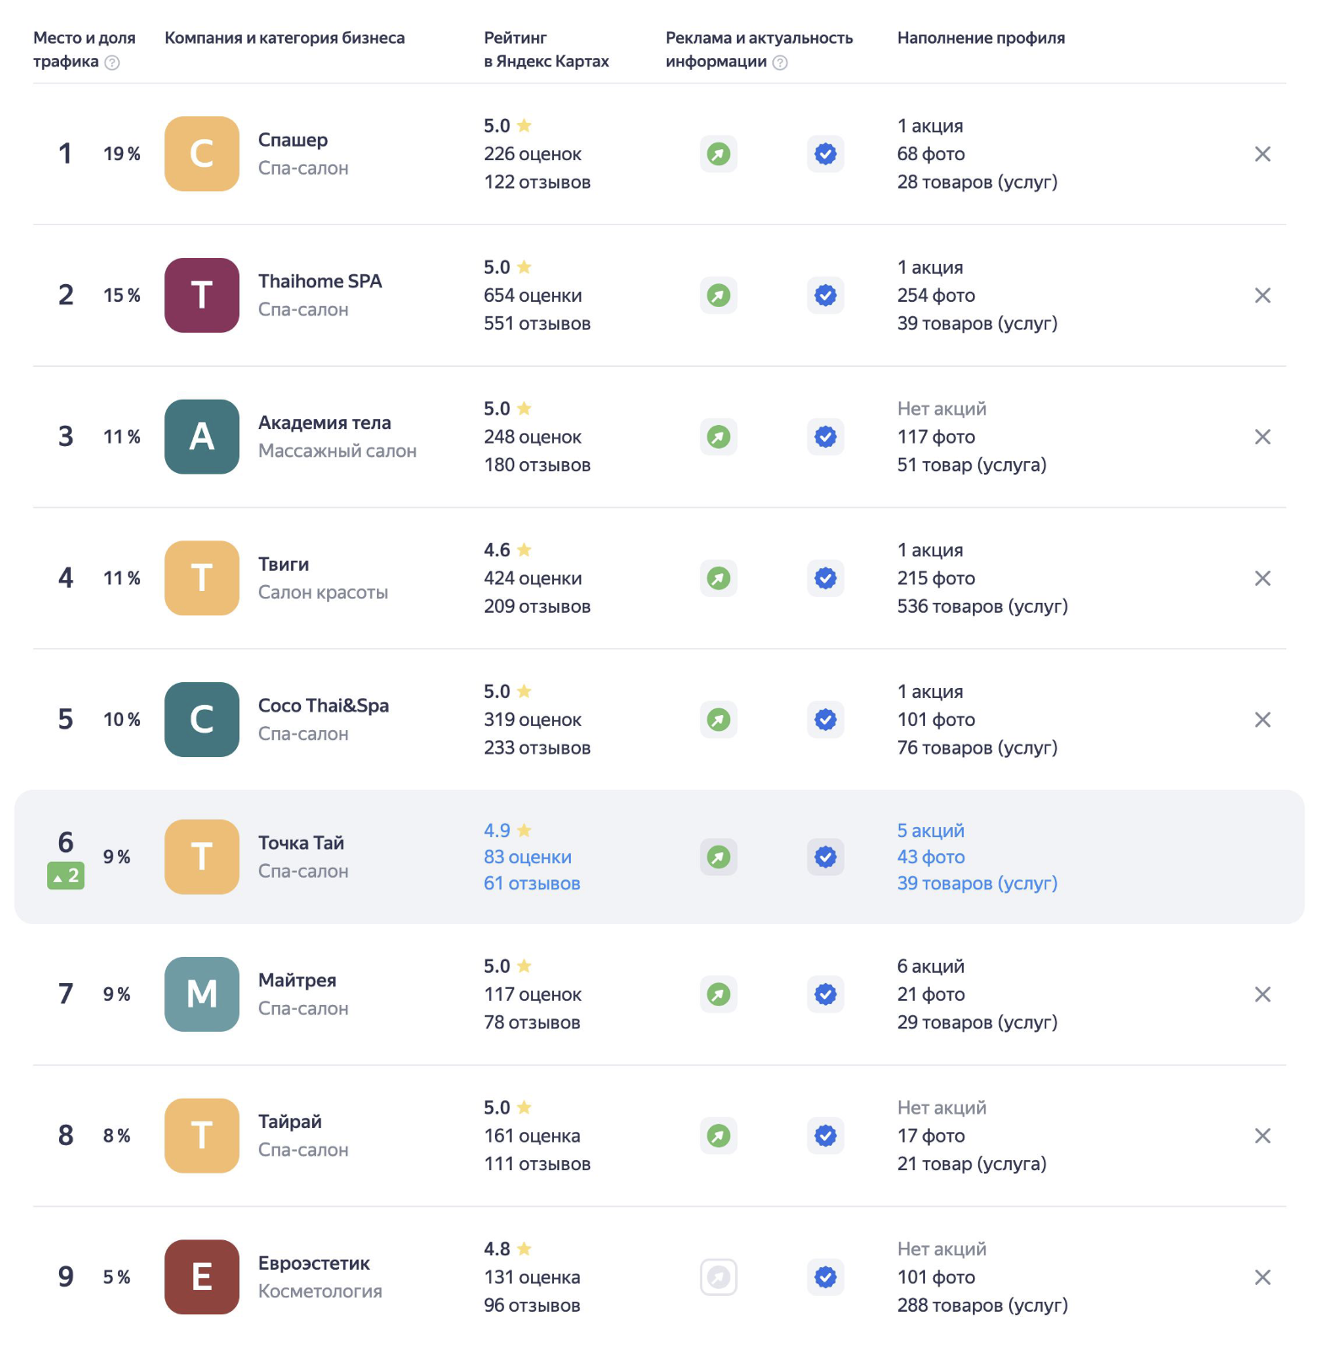Image resolution: width=1322 pixels, height=1354 pixels.
Task: Click the help icon beside «информации» header
Action: pyautogui.click(x=780, y=62)
